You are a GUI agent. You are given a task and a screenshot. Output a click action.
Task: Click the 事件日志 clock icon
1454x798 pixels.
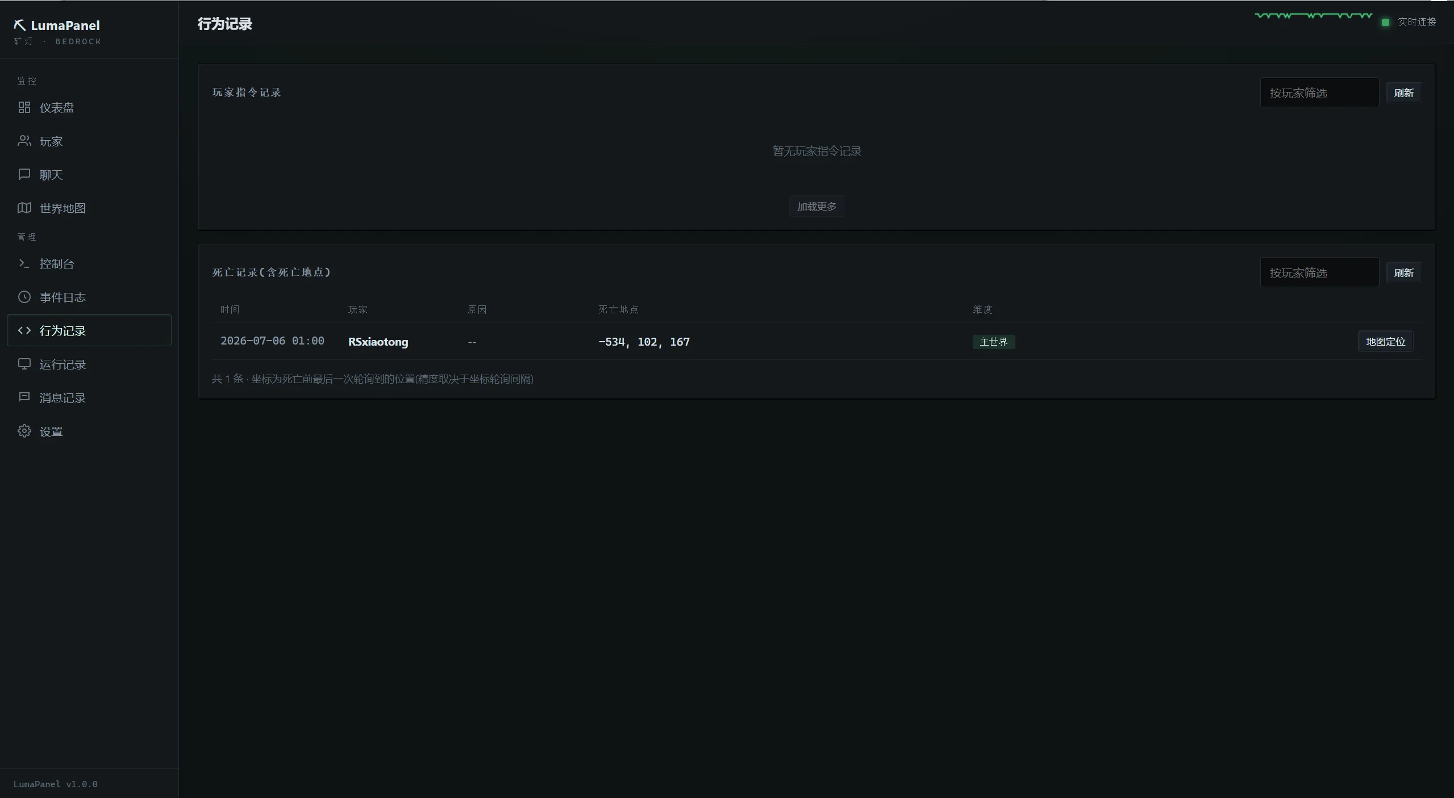24,297
